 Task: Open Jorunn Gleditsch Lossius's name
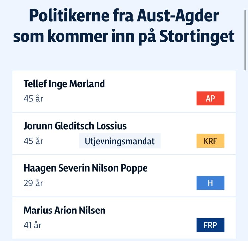(75, 126)
